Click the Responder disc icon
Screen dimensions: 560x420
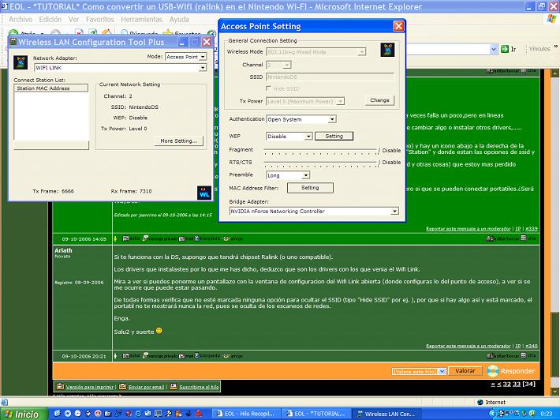click(492, 371)
